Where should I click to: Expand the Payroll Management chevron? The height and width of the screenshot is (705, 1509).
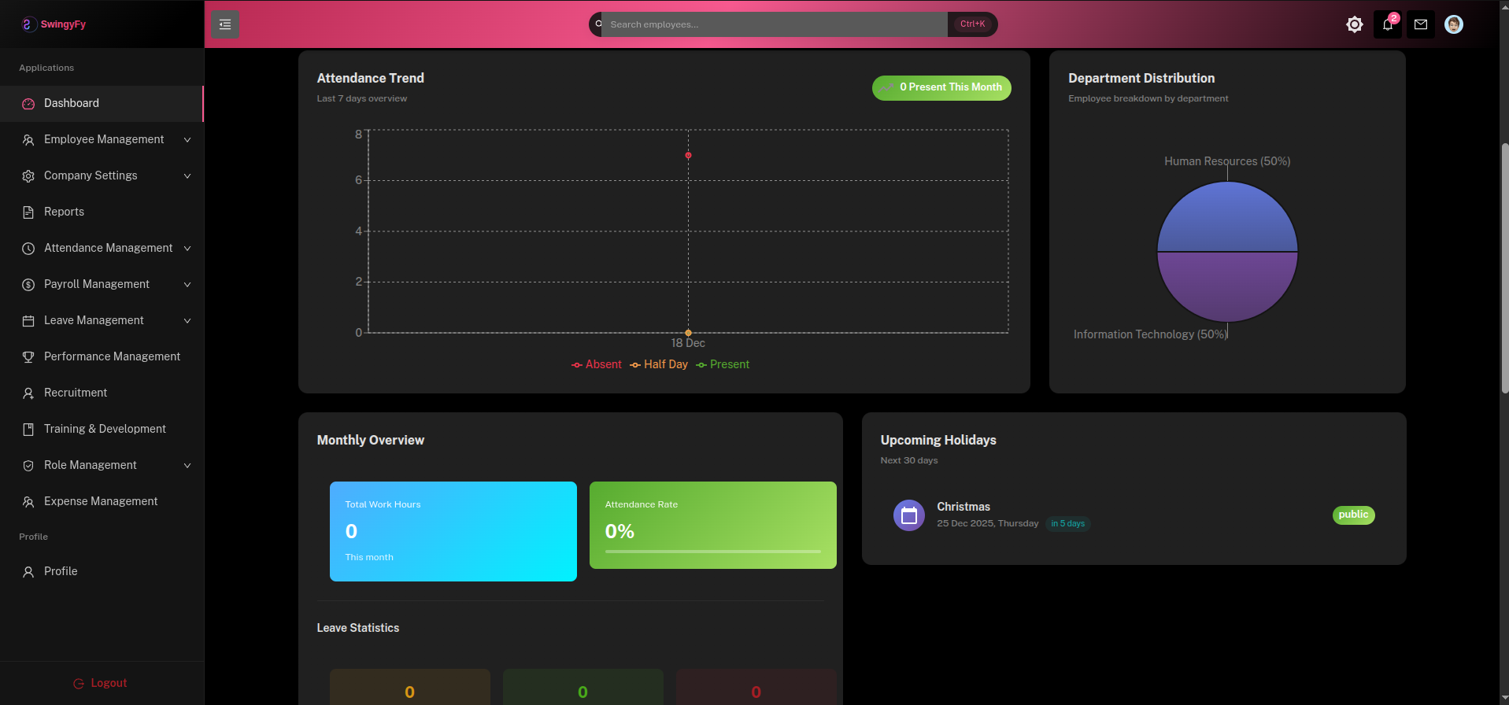tap(187, 284)
